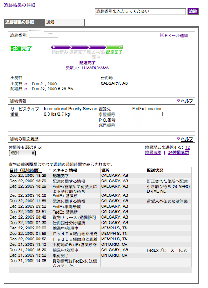Viewport: 208px width, 288px height.
Task: Click help icon in 貨物の輸送履歴 header
Action: tap(178, 138)
